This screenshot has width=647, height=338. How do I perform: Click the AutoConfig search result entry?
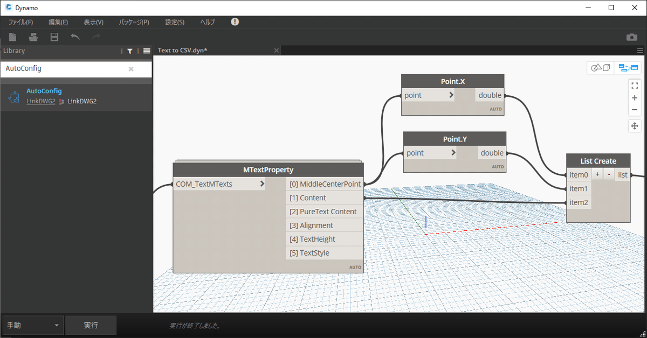click(76, 97)
